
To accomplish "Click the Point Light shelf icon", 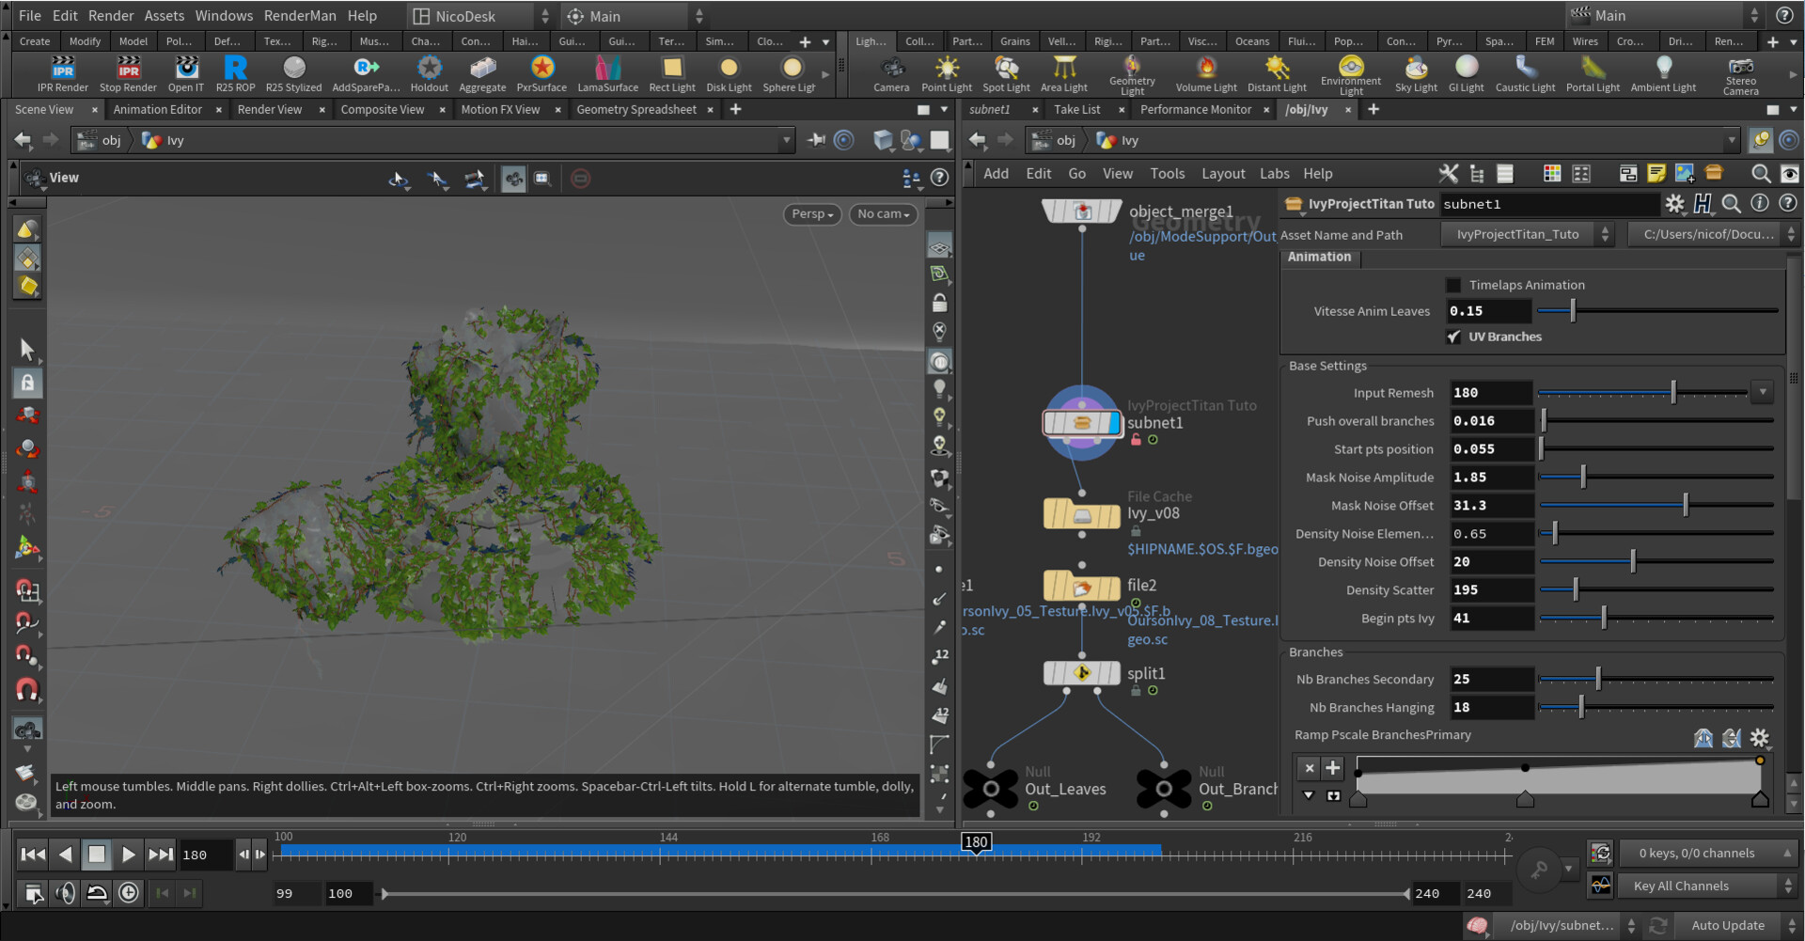I will [x=946, y=72].
